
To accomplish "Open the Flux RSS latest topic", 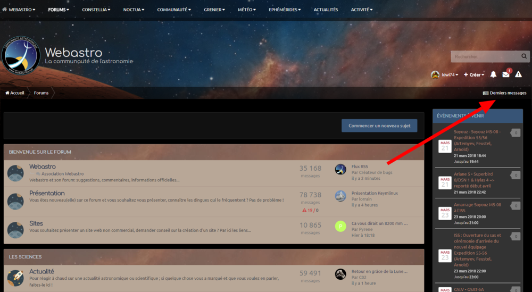I will coord(360,166).
